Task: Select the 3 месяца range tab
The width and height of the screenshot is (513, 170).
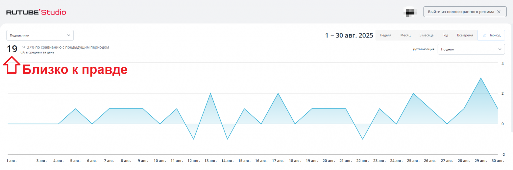Action: pos(426,35)
